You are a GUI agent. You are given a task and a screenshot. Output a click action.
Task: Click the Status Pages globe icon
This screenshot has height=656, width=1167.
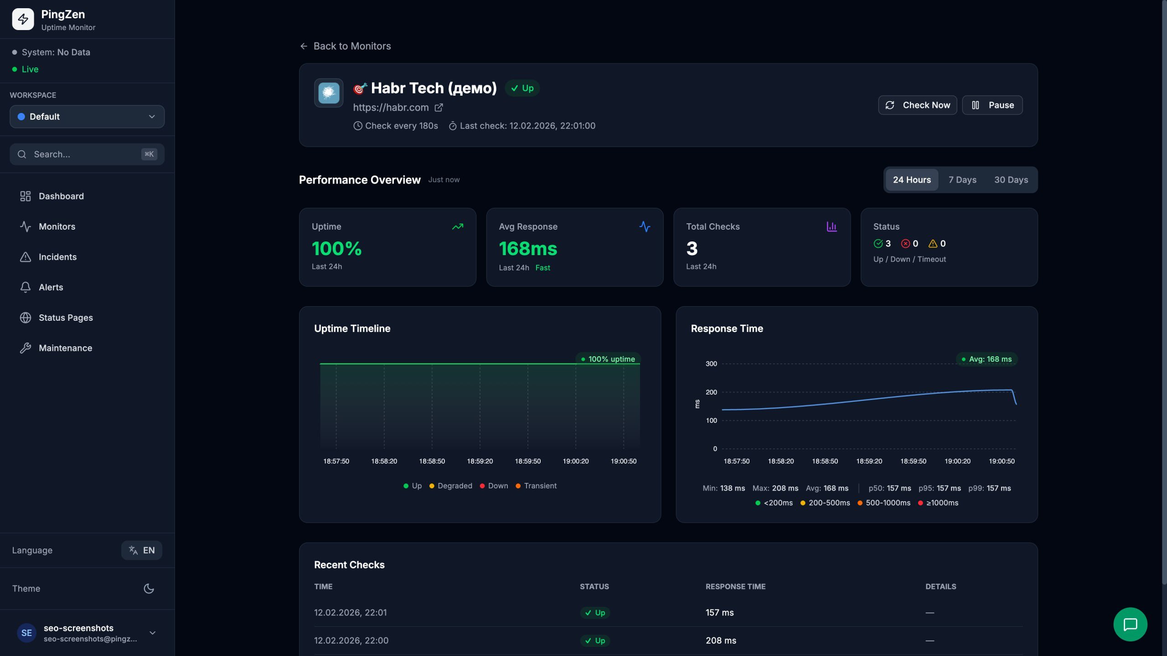click(x=26, y=318)
